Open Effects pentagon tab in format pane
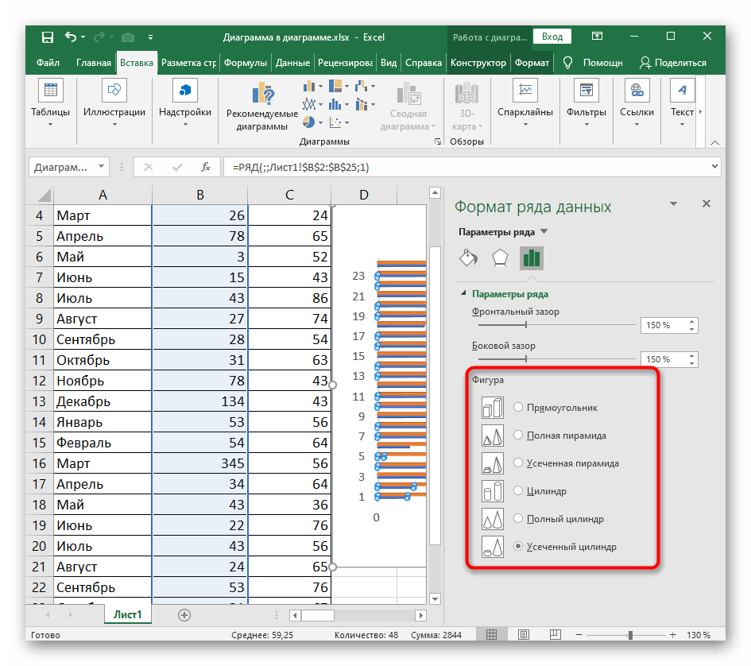751x666 pixels. coord(500,257)
